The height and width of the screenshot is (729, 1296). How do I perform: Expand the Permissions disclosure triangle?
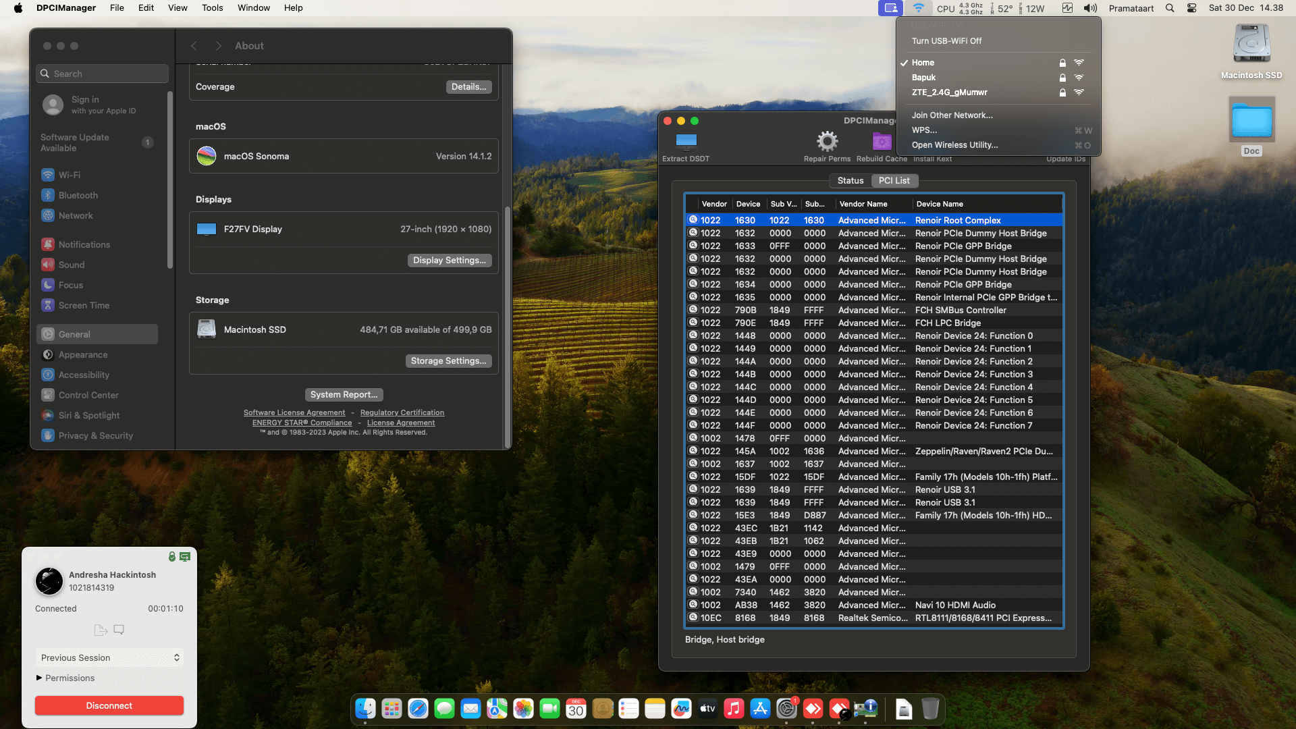[39, 678]
